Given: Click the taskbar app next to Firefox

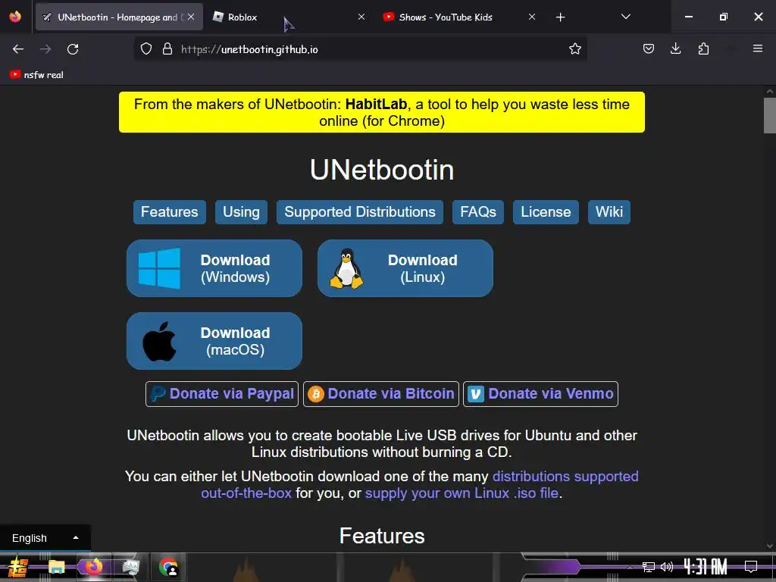Looking at the screenshot, I should click(x=130, y=567).
